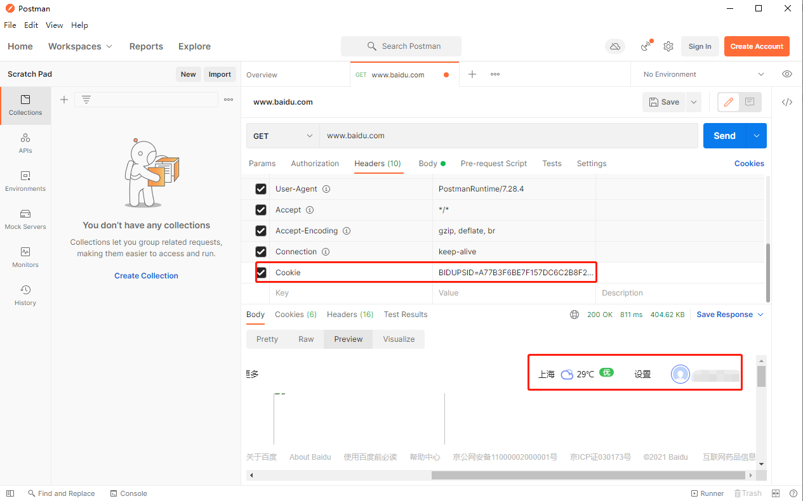Select the Raw view button
The image size is (803, 501).
click(x=306, y=339)
